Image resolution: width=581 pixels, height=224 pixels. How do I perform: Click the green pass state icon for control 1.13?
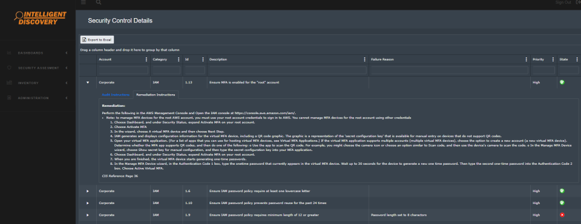coord(562,82)
